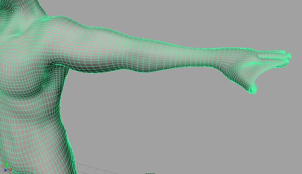Click the XYZ view axis indicator
302x174 pixels.
pos(8,168)
